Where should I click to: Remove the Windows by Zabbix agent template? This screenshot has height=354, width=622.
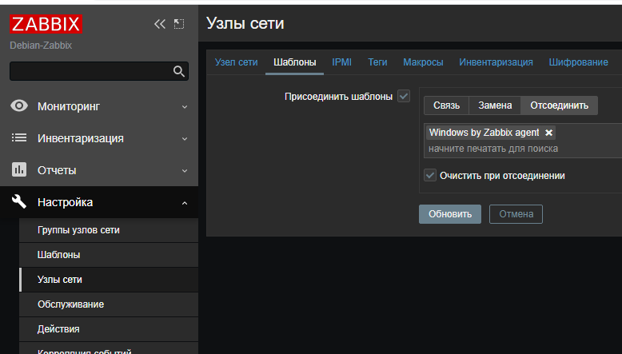[548, 133]
